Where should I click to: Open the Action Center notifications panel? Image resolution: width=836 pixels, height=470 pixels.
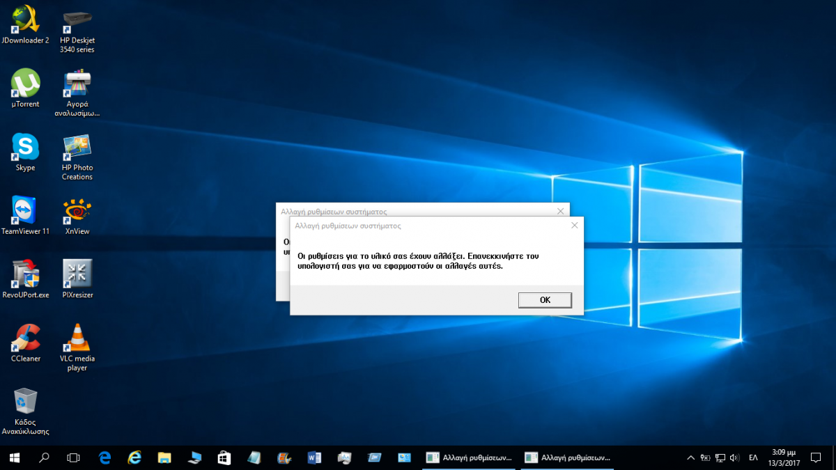tap(818, 457)
